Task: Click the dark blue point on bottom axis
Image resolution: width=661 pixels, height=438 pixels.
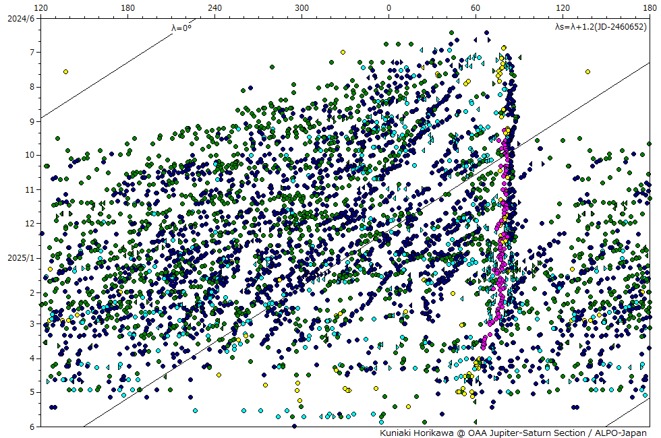Action: [x=294, y=426]
